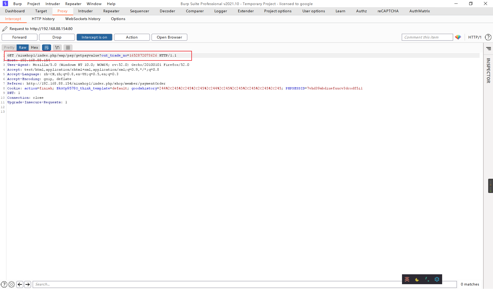
Task: Select the Intercept sub-tab
Action: (x=13, y=19)
